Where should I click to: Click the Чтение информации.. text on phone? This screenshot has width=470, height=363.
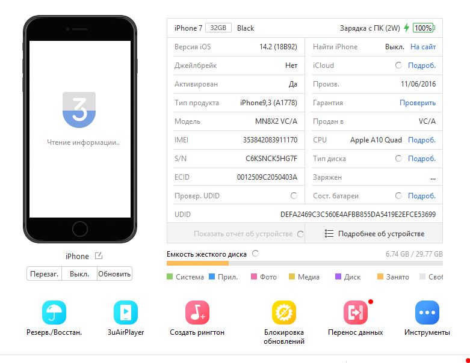click(x=83, y=142)
